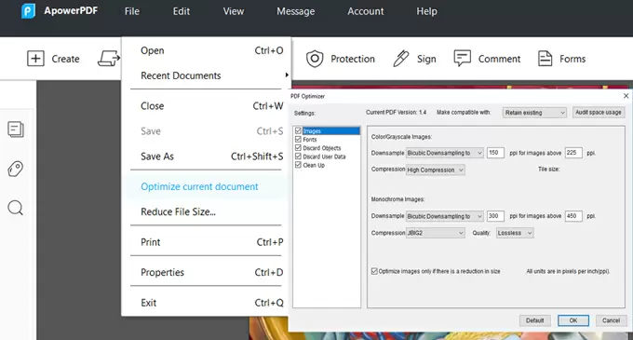Click 'Current PDF Version: 1.4' text
The width and height of the screenshot is (633, 340).
[396, 113]
